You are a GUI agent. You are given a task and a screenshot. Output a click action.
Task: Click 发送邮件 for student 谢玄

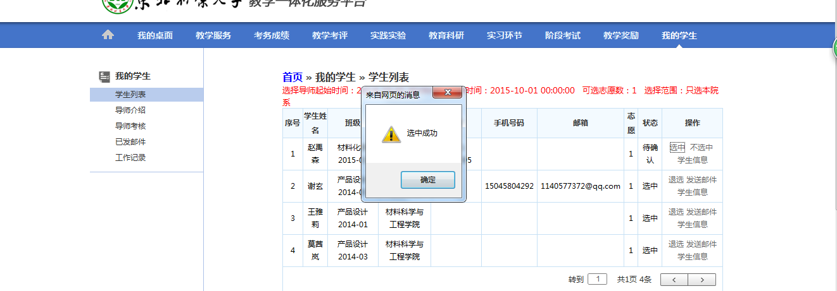coord(702,180)
